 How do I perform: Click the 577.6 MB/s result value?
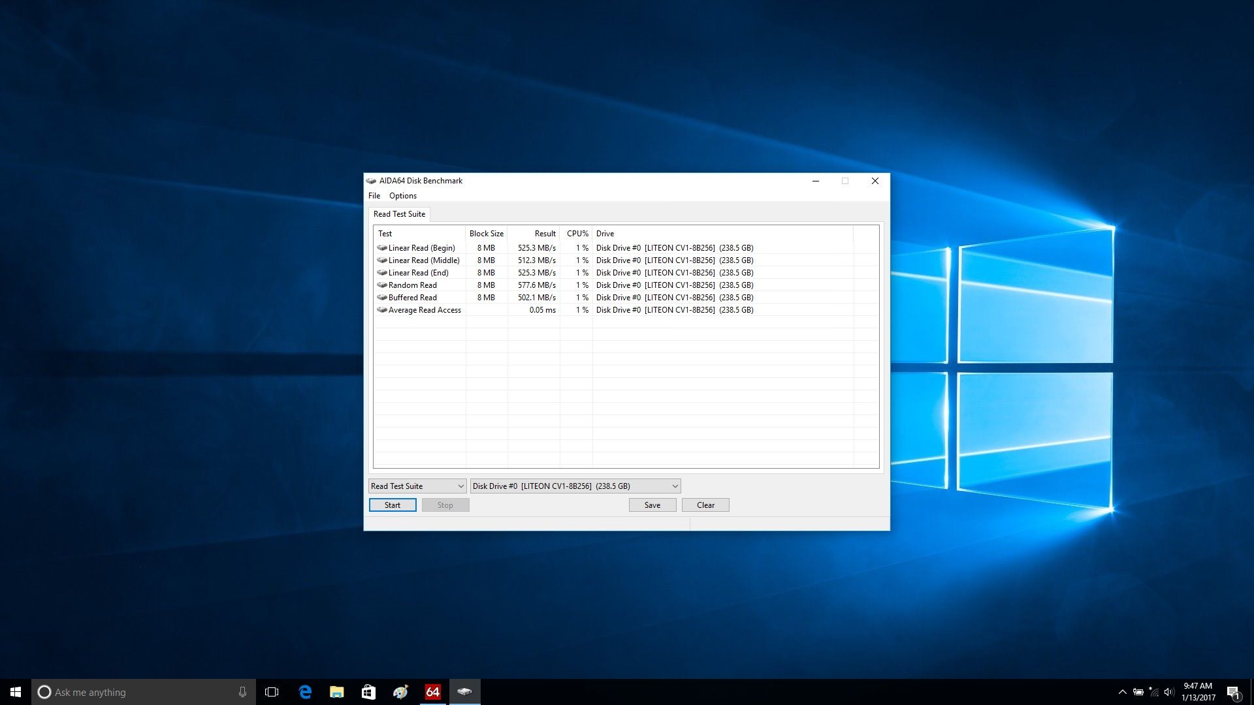point(537,285)
